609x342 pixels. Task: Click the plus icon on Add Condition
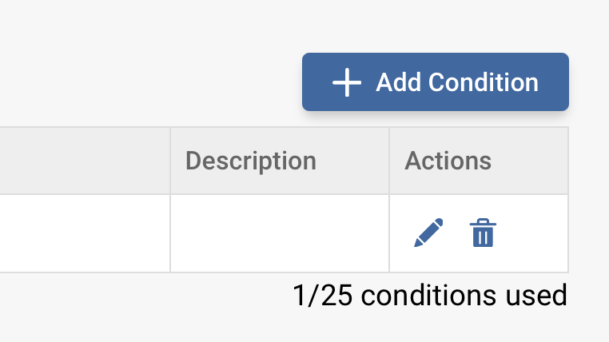tap(347, 82)
